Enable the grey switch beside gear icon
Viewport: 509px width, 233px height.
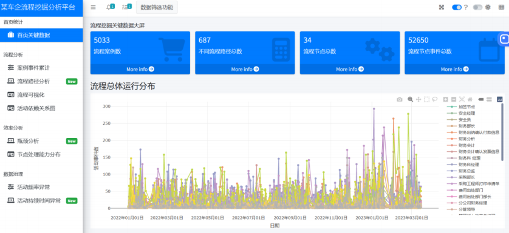point(477,7)
